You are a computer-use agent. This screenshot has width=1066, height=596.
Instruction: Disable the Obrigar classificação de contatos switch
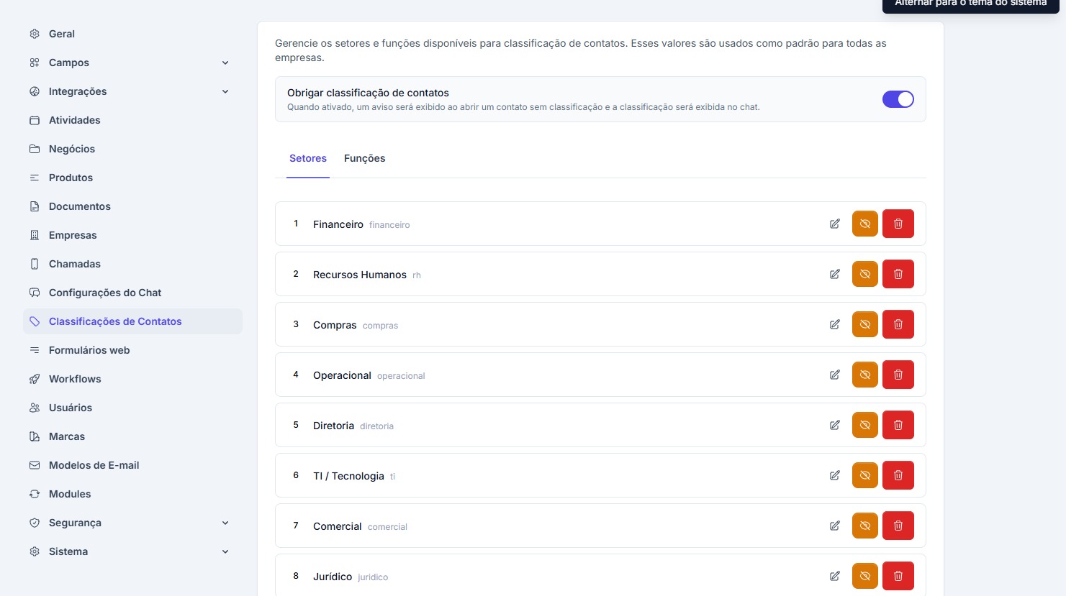tap(898, 99)
